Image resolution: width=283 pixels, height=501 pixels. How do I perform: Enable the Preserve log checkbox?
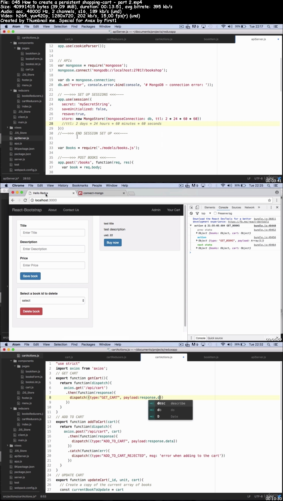point(215,213)
